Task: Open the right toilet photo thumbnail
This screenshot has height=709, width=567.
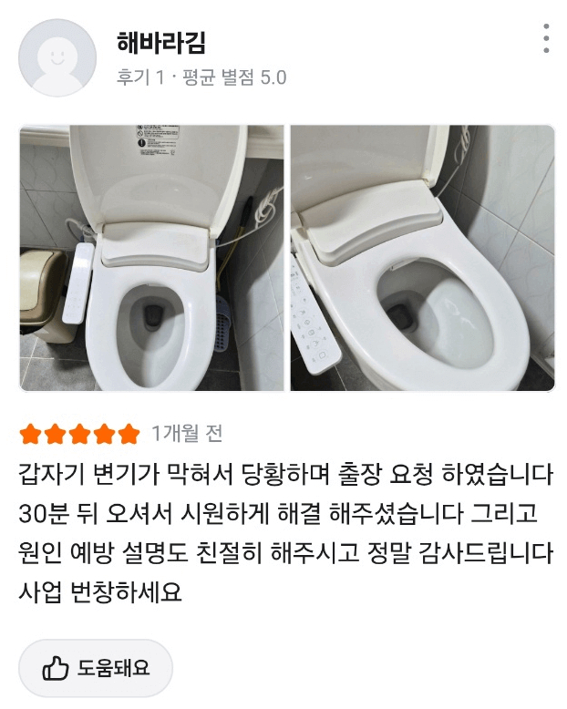Action: (x=423, y=258)
